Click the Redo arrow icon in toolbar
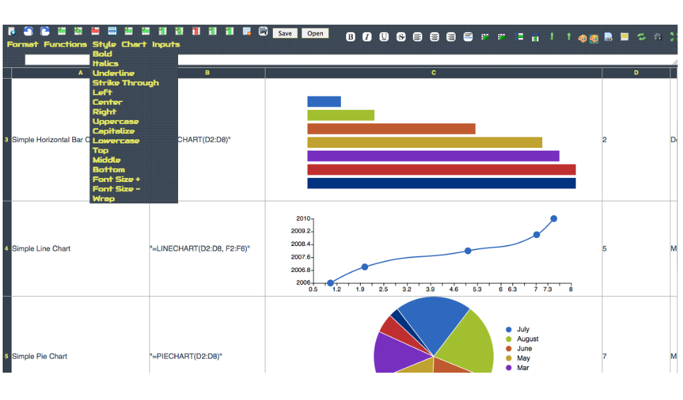The width and height of the screenshot is (683, 400). click(x=45, y=31)
